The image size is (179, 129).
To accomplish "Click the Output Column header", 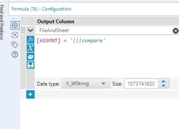I will pyautogui.click(x=56, y=22).
